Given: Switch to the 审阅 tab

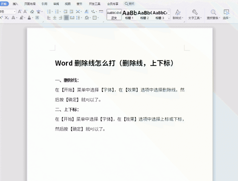Looking at the screenshot, I should (x=56, y=4).
